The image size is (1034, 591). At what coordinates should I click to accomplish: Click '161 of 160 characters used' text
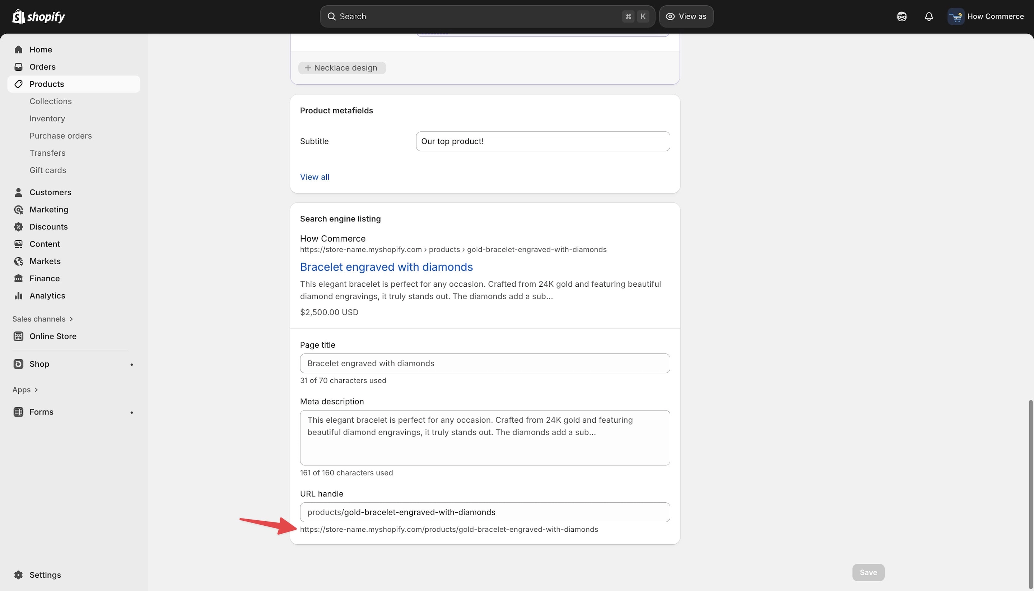pyautogui.click(x=346, y=473)
